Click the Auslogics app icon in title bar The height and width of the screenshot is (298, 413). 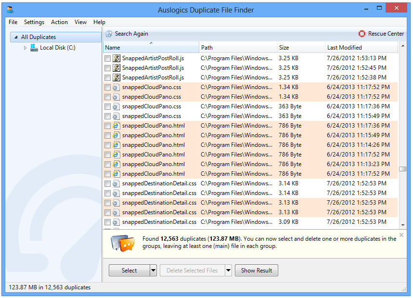point(10,10)
